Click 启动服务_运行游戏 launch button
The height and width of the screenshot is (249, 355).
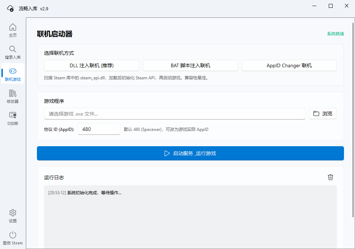[190, 153]
